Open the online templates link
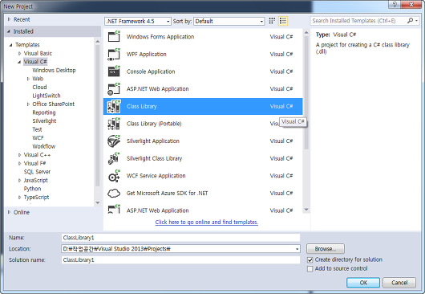This screenshot has width=425, height=294. 207,222
